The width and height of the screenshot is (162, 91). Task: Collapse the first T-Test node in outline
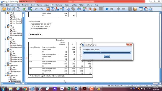coord(5,13)
